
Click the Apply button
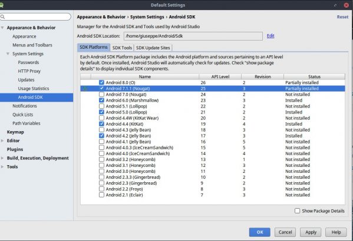point(311,232)
